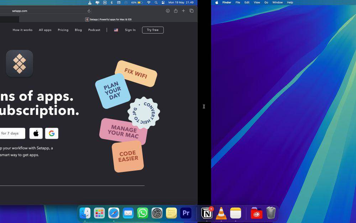Screen dimensions: 356x223
Task: Open Spotlight search from the menu bar
Action: (x=156, y=2)
